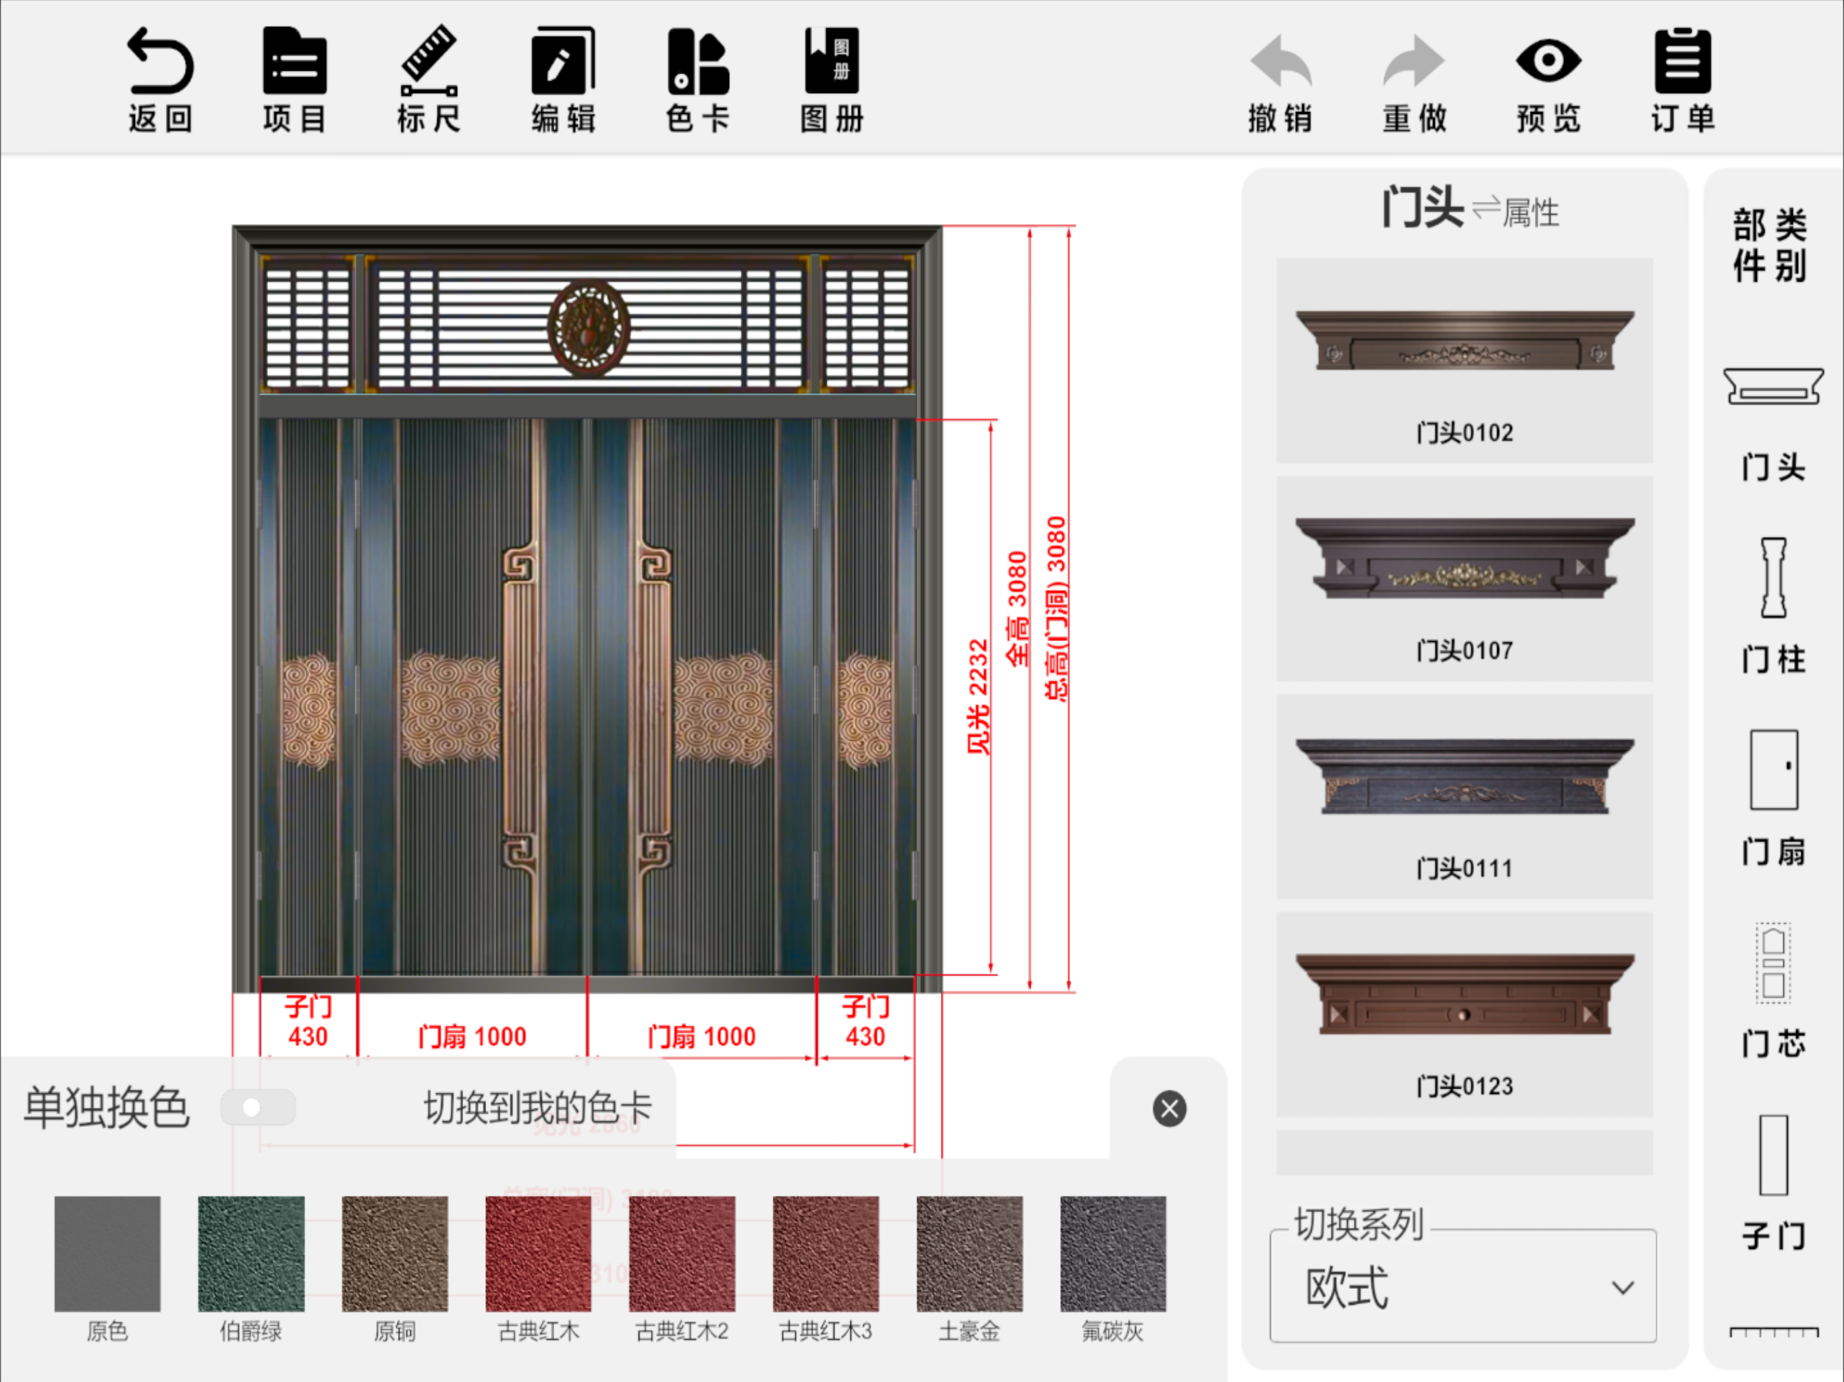This screenshot has height=1382, width=1844.
Task: Choose the 门头0107 door head thumbnail
Action: point(1464,578)
